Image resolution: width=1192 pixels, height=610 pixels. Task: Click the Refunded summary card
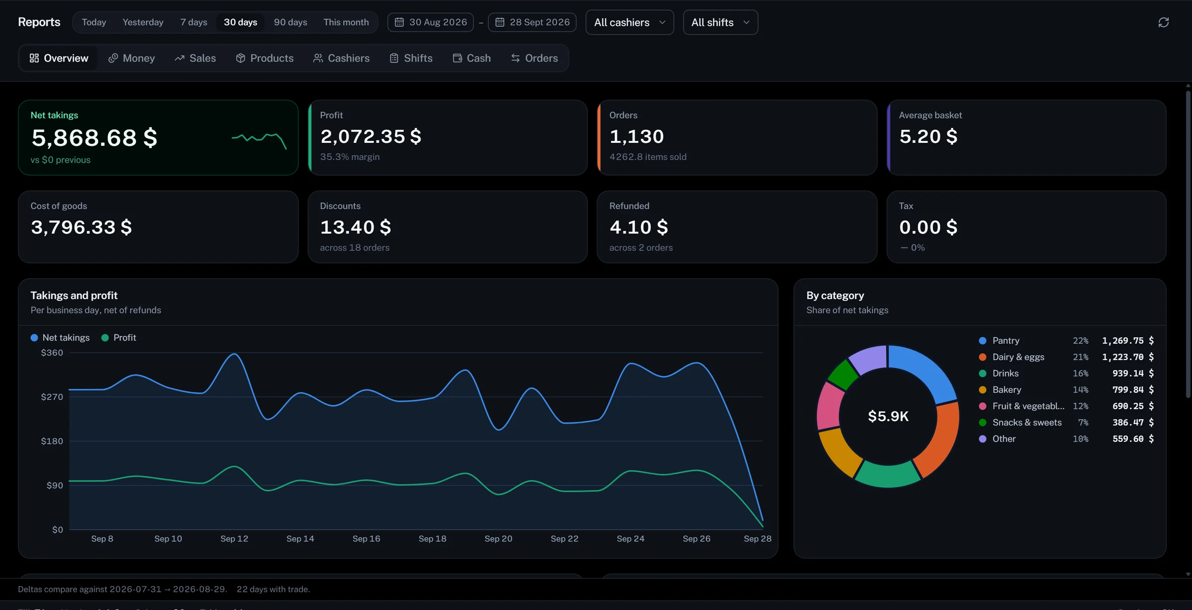[737, 227]
